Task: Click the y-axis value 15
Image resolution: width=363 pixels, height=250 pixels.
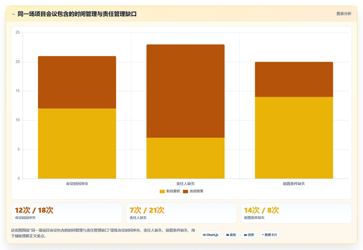Action: point(18,91)
